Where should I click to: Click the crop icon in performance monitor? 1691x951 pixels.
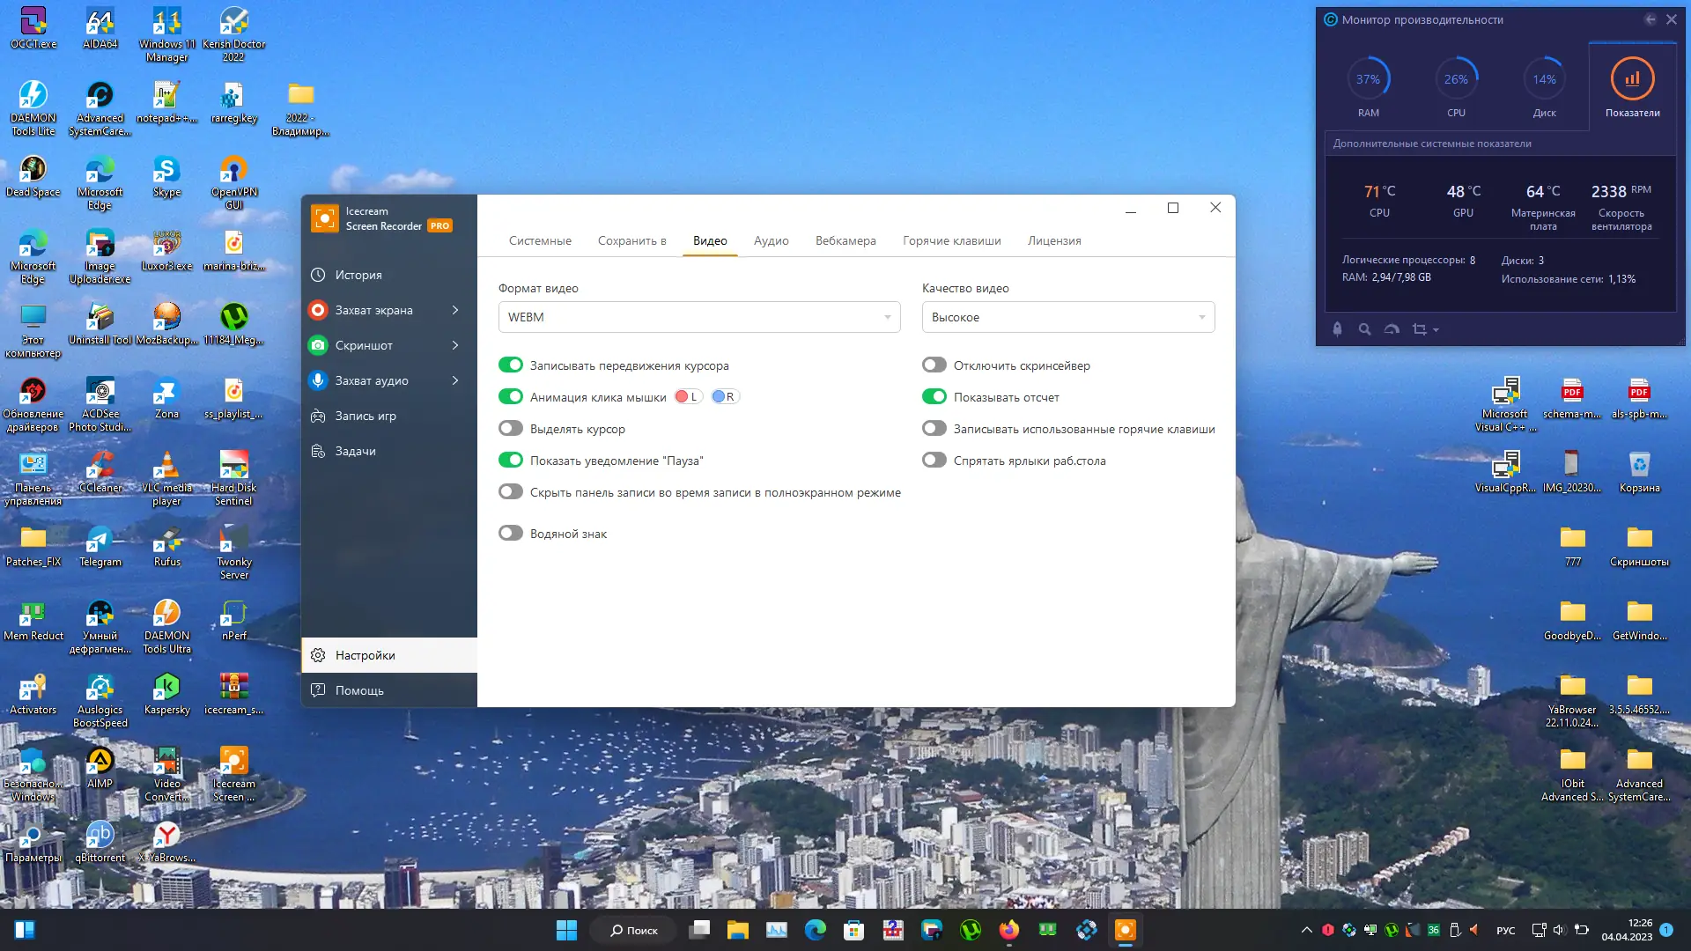coord(1420,329)
